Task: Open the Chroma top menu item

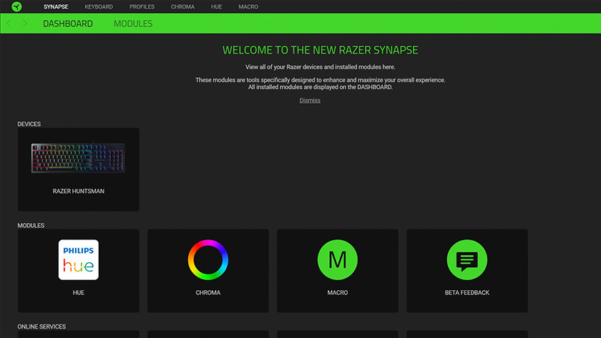Action: (x=182, y=7)
